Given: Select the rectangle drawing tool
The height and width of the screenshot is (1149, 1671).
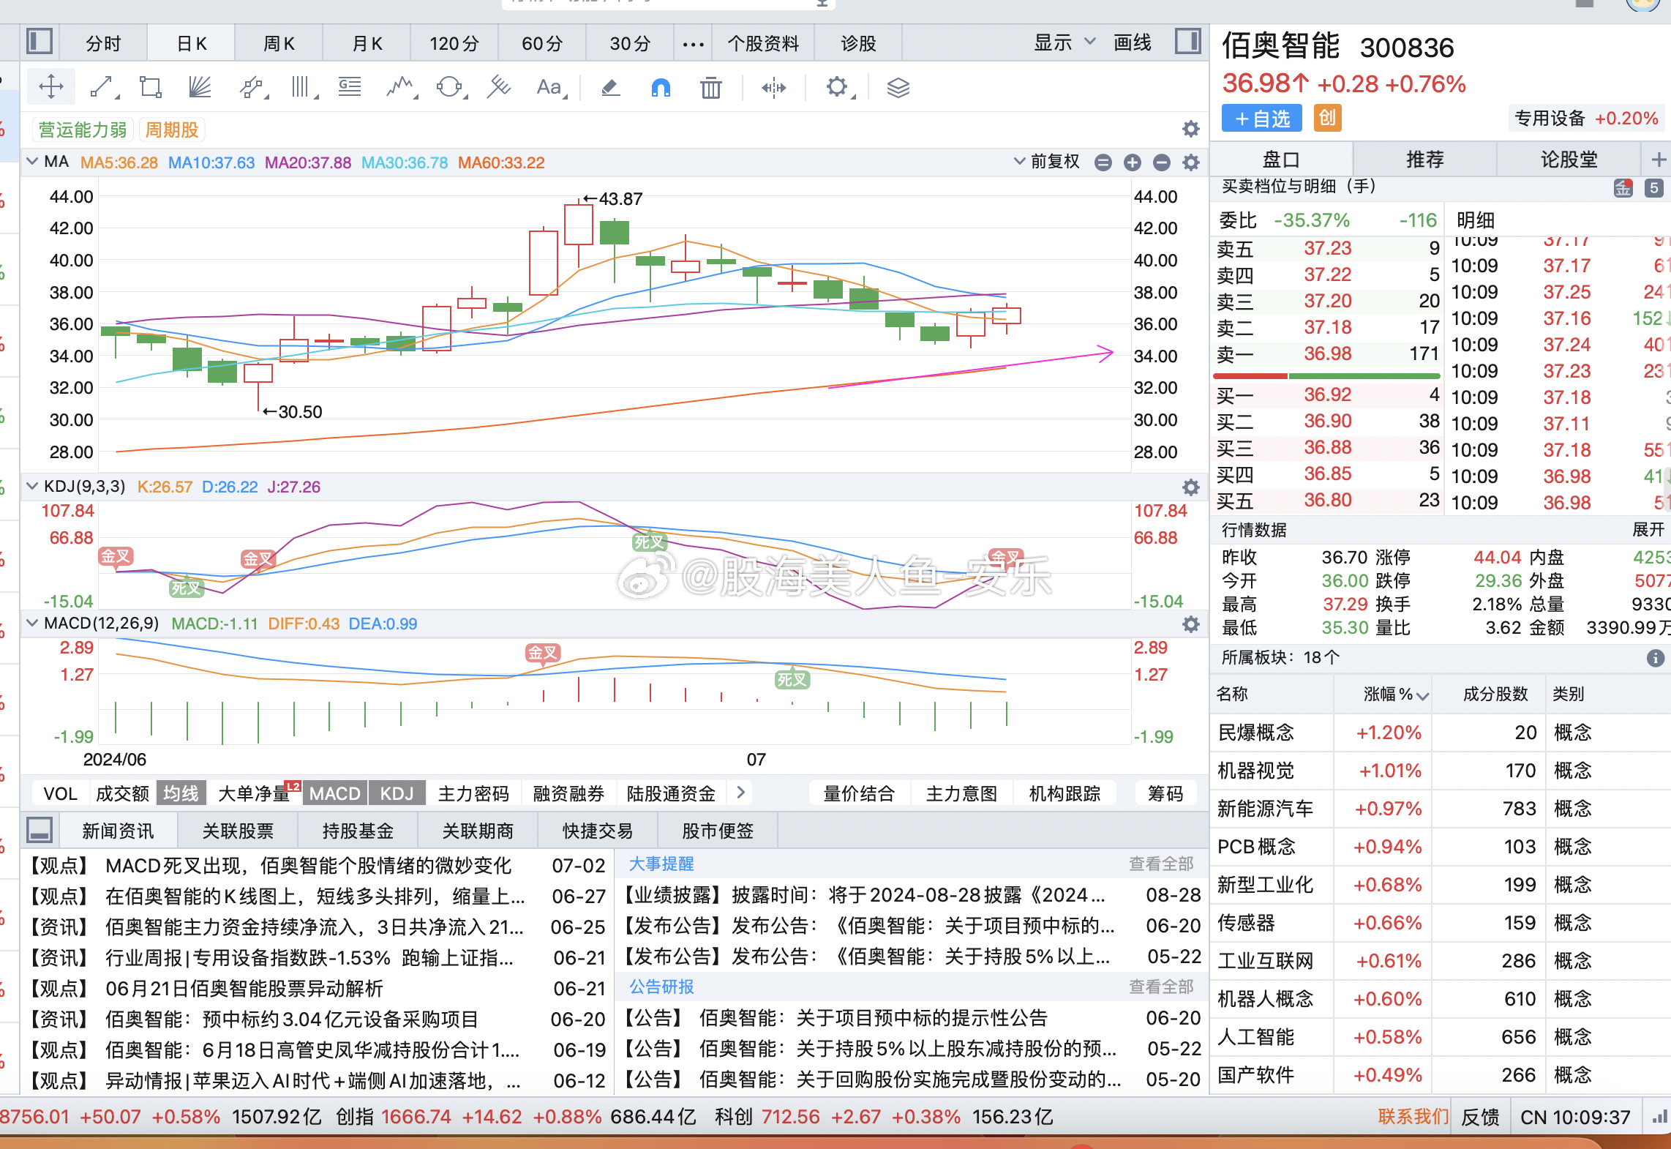Looking at the screenshot, I should pos(149,86).
